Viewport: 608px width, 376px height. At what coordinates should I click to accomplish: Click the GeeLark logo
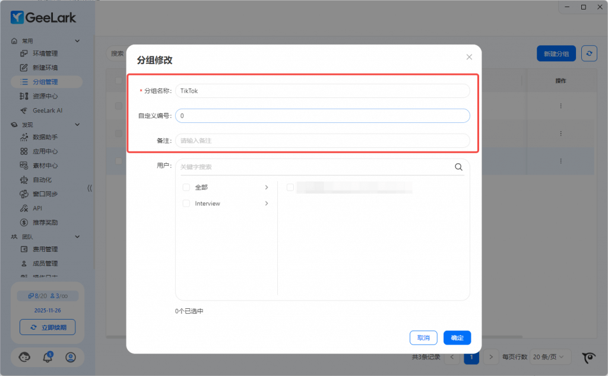[43, 17]
